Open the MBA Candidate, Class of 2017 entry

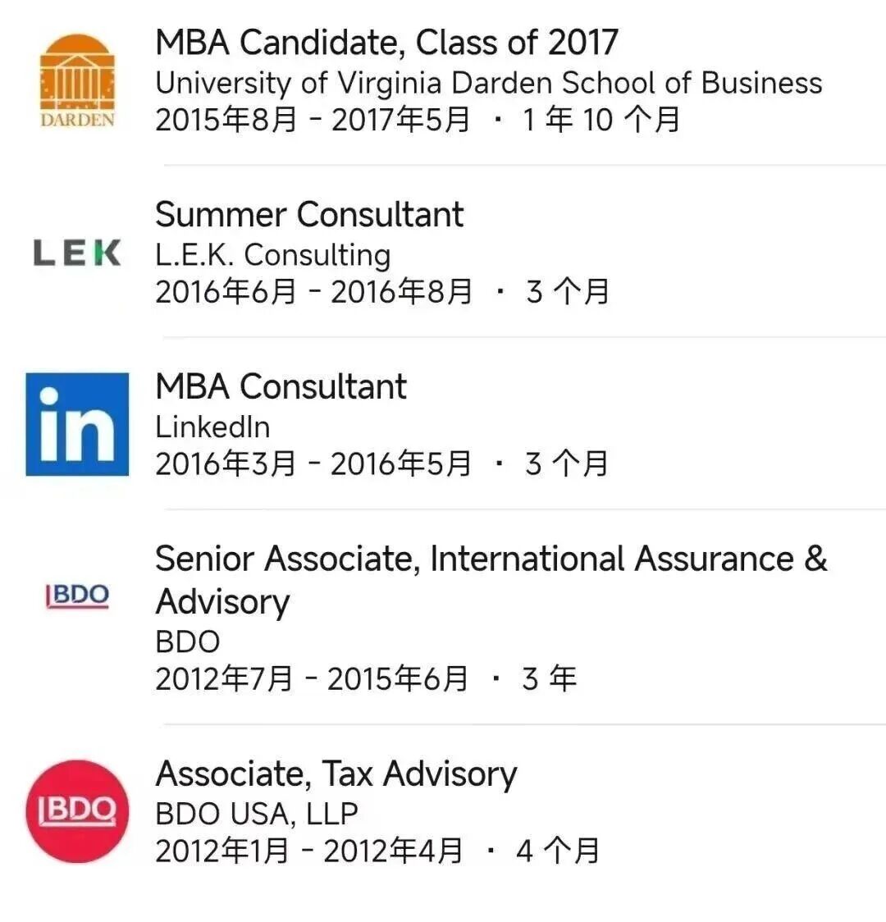[x=387, y=41]
